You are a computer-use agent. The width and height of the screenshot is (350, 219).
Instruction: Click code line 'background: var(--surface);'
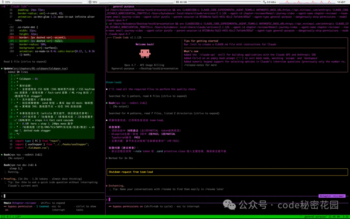38,48
